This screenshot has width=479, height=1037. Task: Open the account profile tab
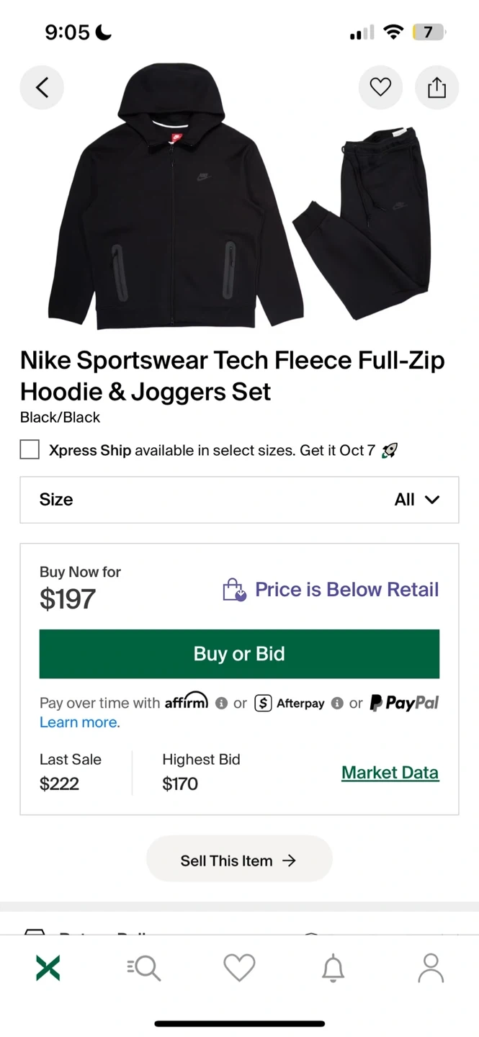[x=431, y=968]
